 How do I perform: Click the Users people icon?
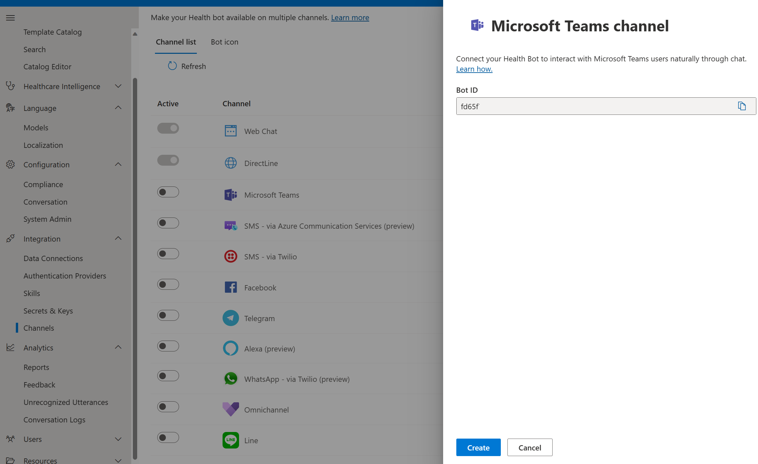click(10, 439)
